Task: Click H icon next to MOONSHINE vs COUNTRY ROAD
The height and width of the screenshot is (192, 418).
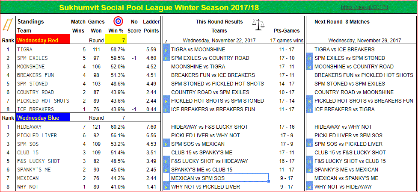Action: pyautogui.click(x=309, y=67)
